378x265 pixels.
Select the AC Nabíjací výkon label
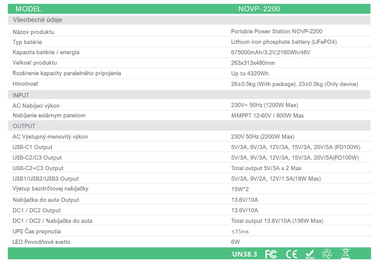tap(36, 106)
